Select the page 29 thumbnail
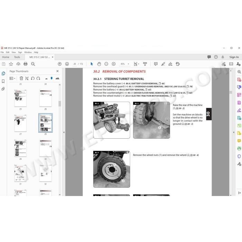 tap(20, 148)
